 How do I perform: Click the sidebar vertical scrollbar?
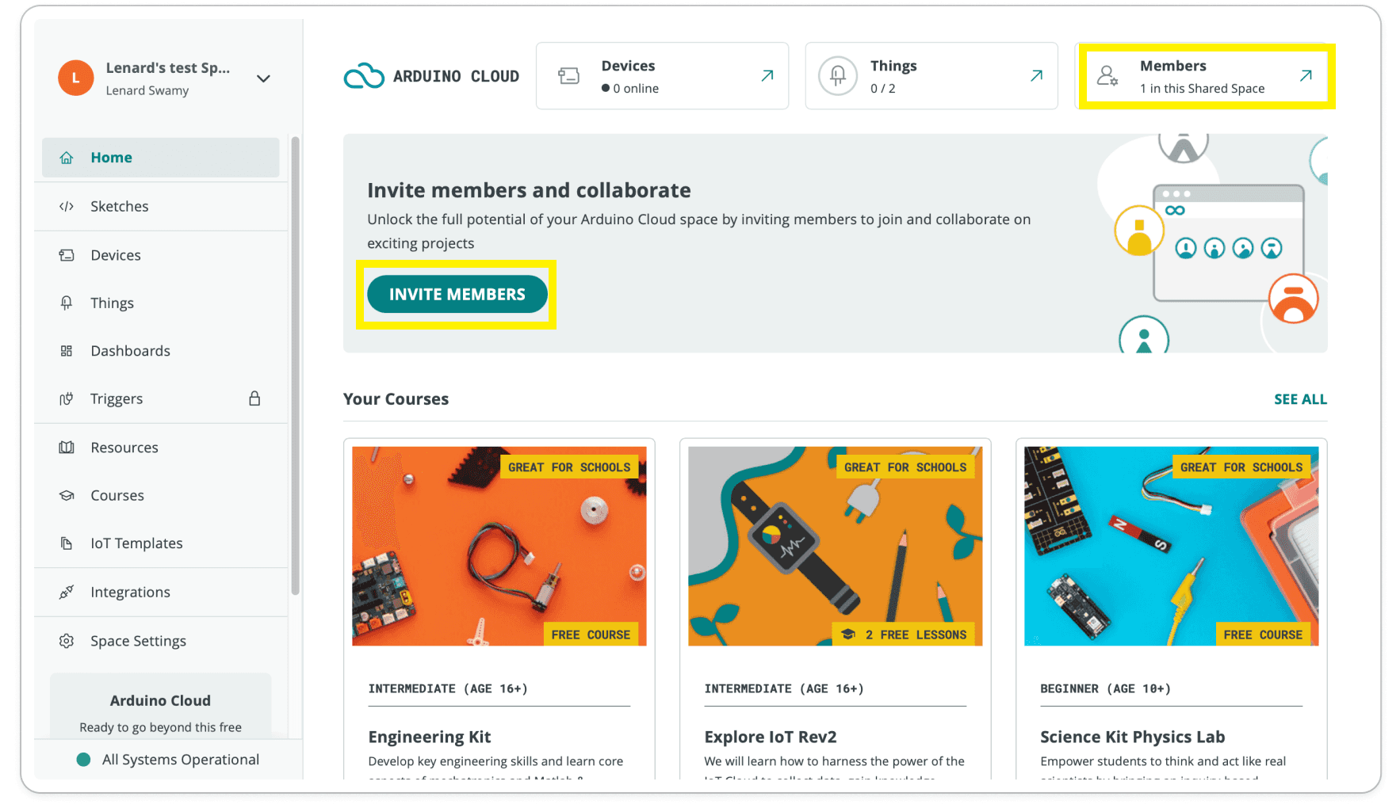[296, 364]
